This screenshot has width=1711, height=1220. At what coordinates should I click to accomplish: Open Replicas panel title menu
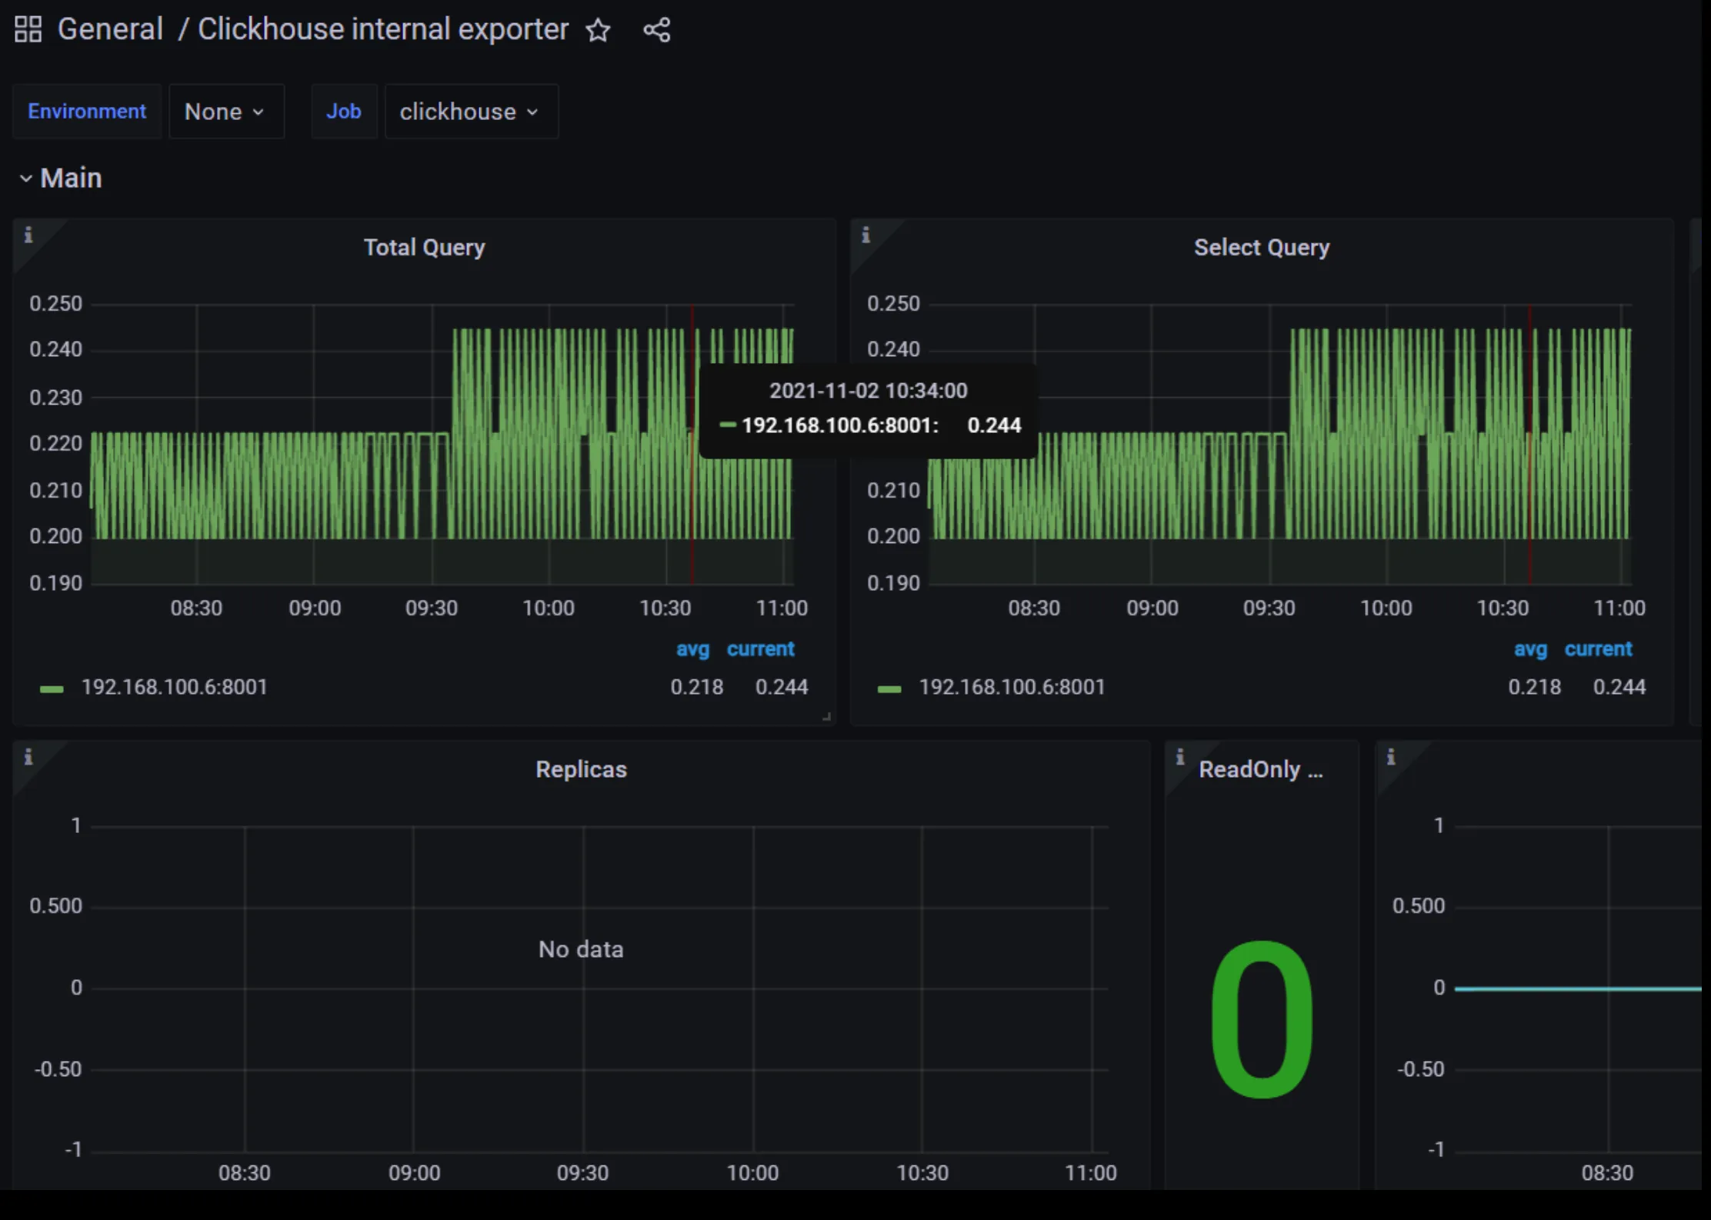click(581, 769)
